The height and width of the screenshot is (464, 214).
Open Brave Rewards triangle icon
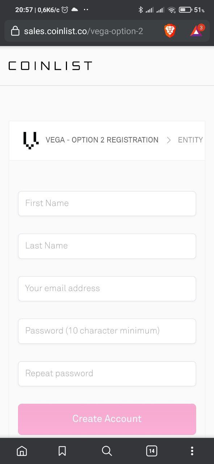(x=197, y=31)
